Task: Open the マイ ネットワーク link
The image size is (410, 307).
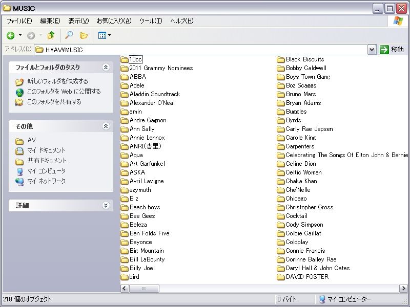Action: tap(46, 181)
